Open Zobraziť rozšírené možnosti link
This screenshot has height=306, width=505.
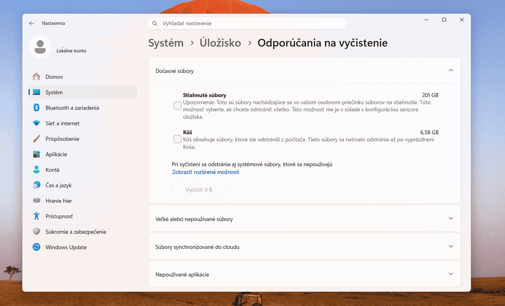click(206, 172)
